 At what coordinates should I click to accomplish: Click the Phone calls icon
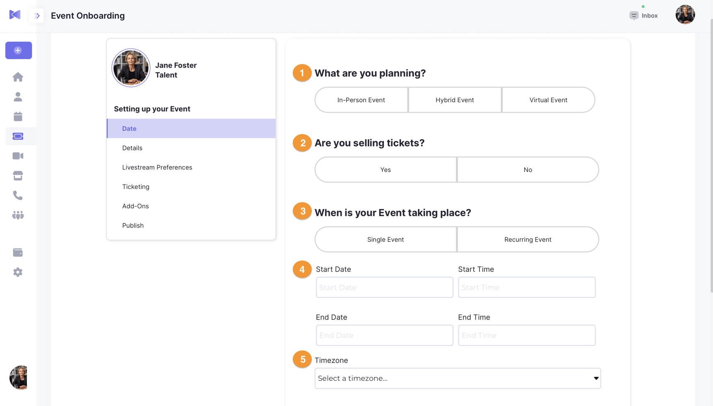coord(18,195)
